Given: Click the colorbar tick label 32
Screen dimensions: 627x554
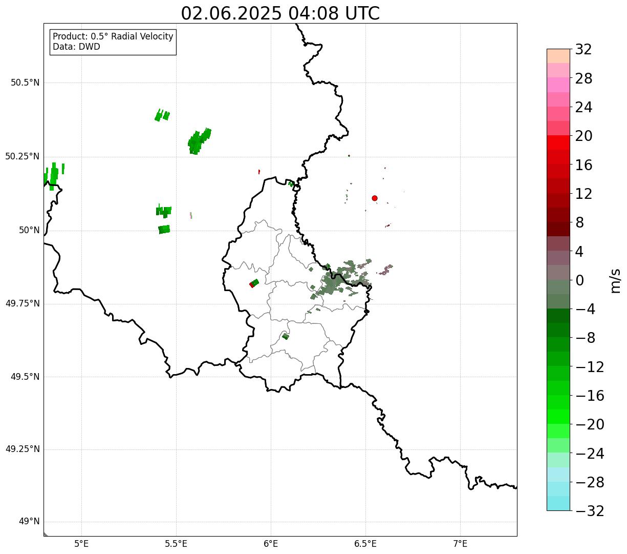Looking at the screenshot, I should tap(583, 50).
